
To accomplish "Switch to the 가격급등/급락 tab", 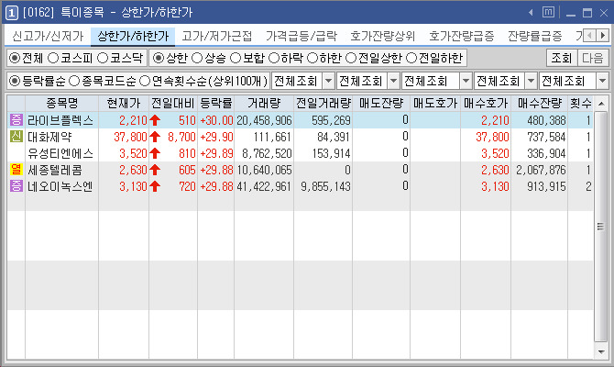I will tap(302, 36).
